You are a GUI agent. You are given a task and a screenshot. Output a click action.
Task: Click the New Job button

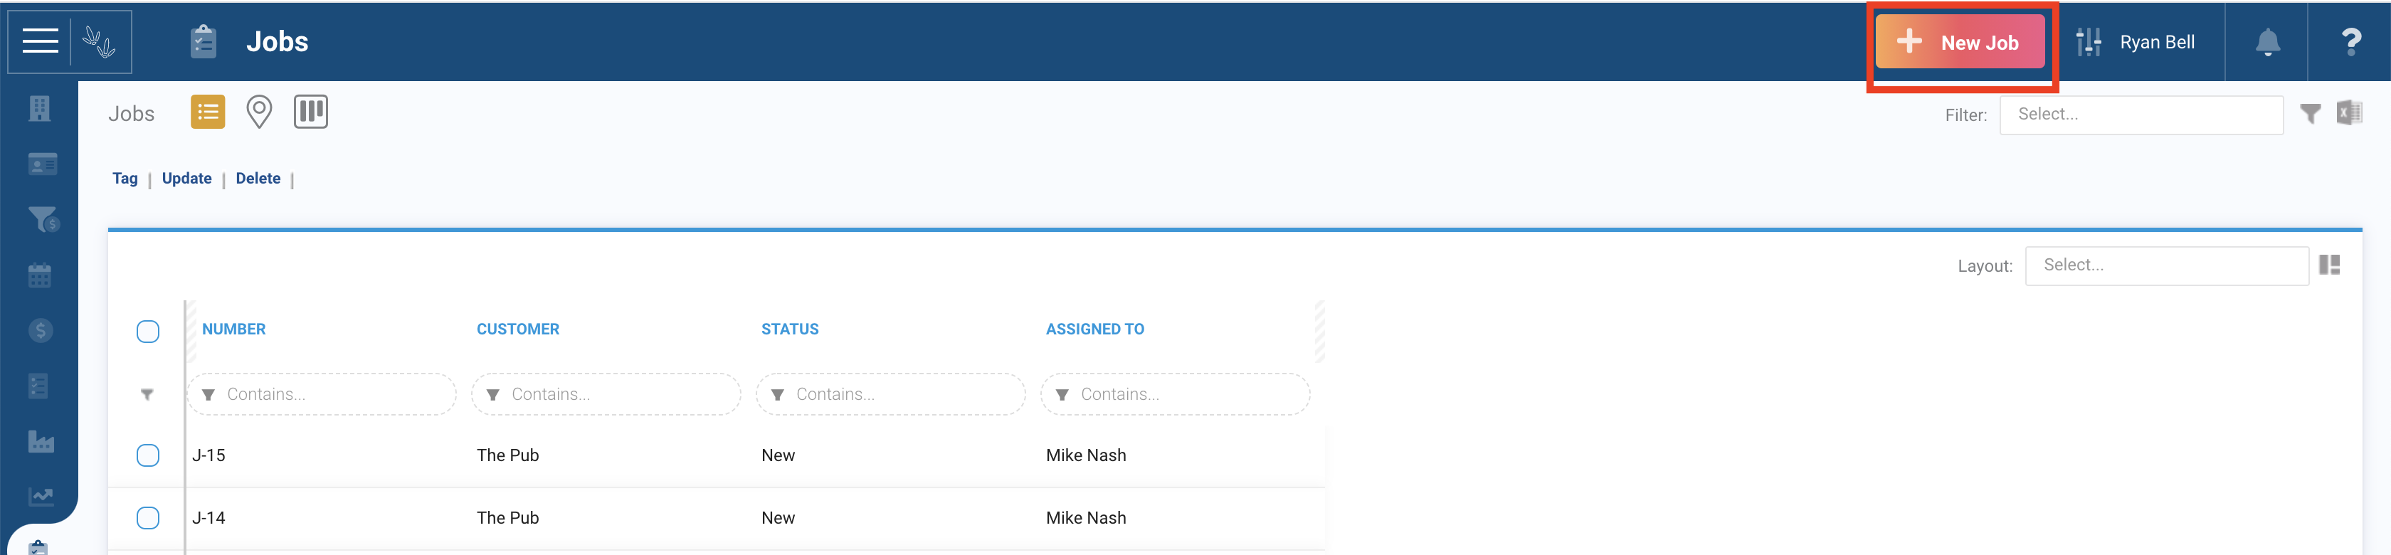coord(1960,42)
